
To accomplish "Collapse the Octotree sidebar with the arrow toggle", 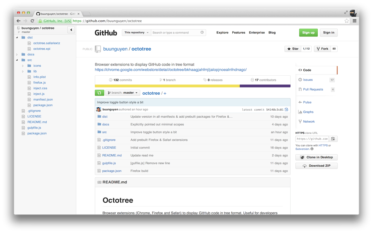I will click(x=71, y=30).
